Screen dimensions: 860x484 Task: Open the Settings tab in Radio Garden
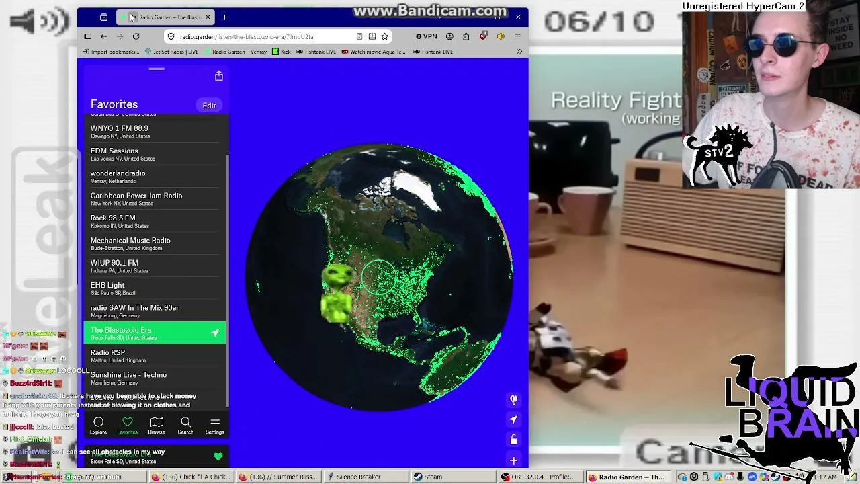point(215,426)
